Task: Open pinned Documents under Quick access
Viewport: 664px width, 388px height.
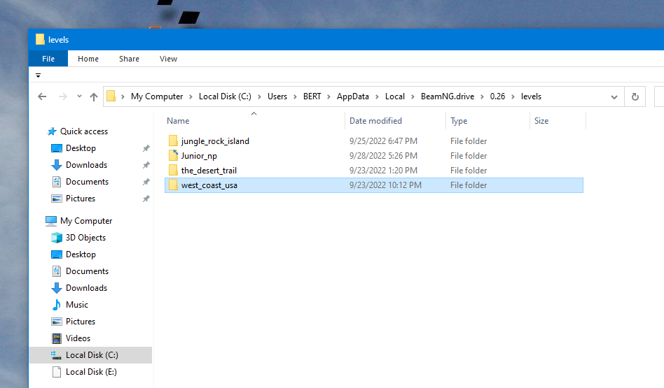Action: pyautogui.click(x=87, y=182)
